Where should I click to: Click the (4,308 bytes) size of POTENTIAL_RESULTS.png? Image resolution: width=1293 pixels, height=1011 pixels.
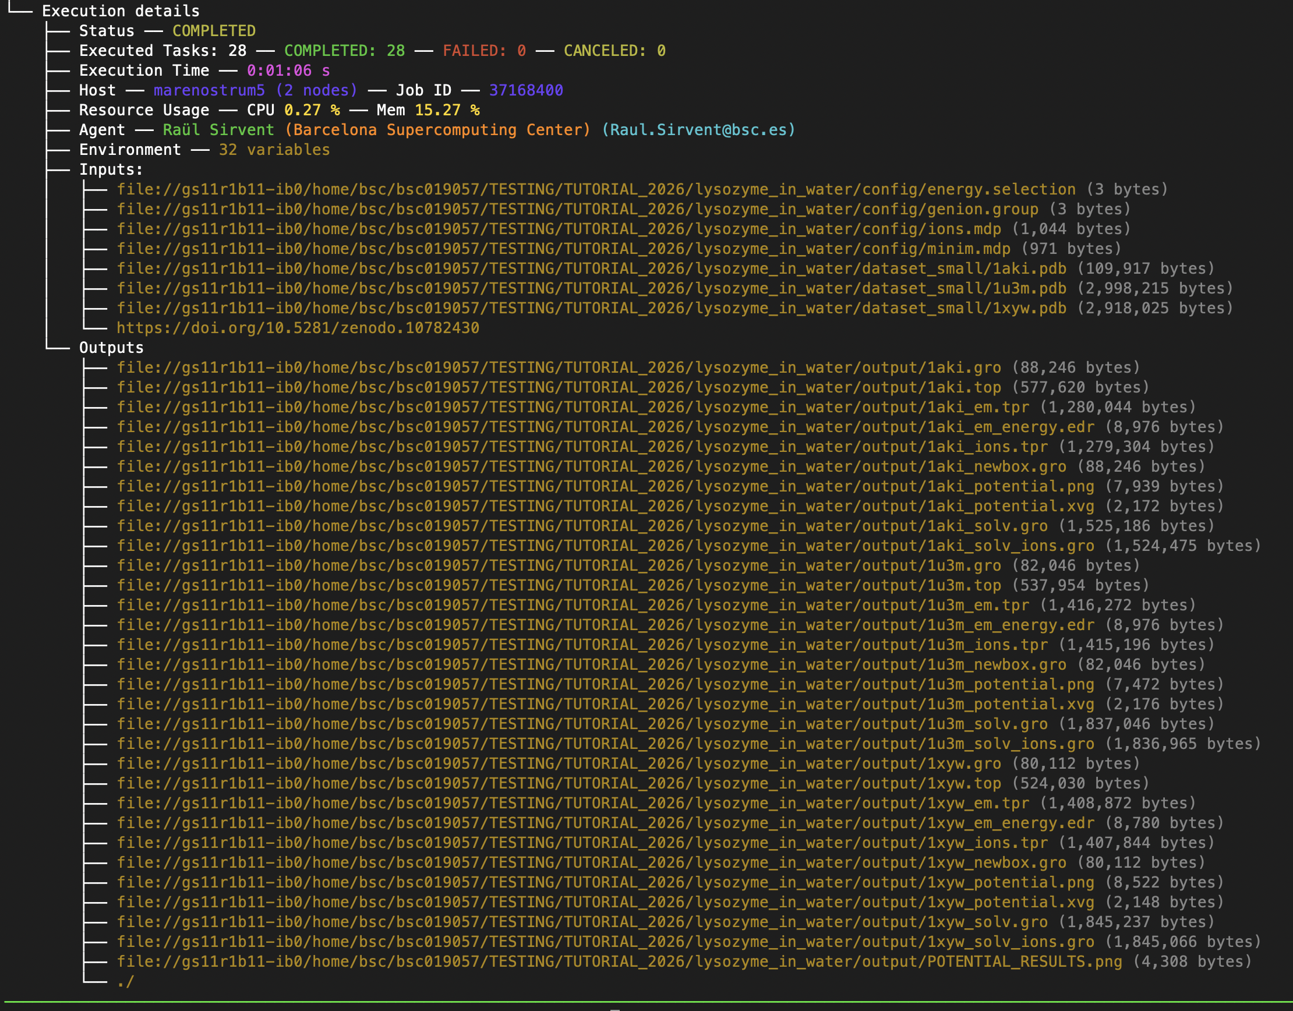point(1192,962)
